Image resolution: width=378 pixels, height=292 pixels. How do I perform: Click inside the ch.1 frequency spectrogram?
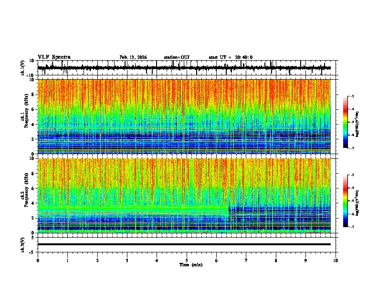point(184,116)
